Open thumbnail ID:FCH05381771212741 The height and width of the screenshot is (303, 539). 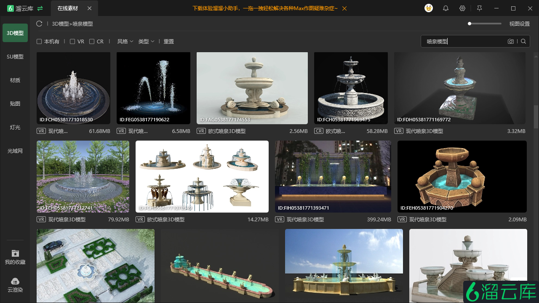point(83,176)
